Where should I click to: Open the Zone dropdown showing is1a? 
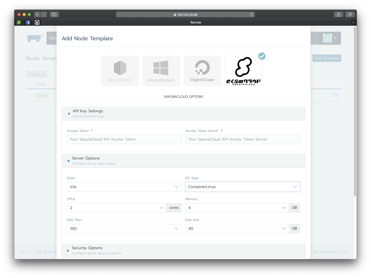[124, 187]
